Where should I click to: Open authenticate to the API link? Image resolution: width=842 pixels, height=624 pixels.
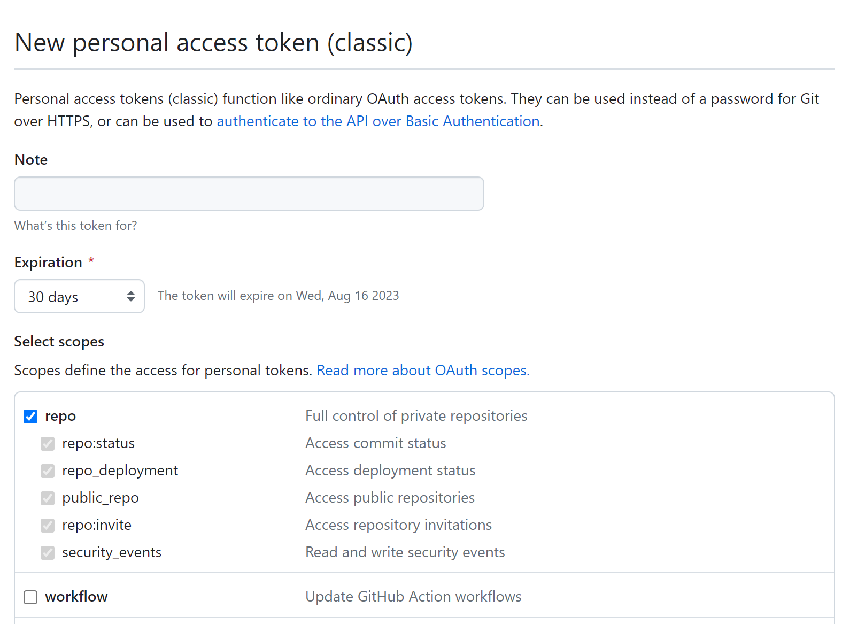378,121
